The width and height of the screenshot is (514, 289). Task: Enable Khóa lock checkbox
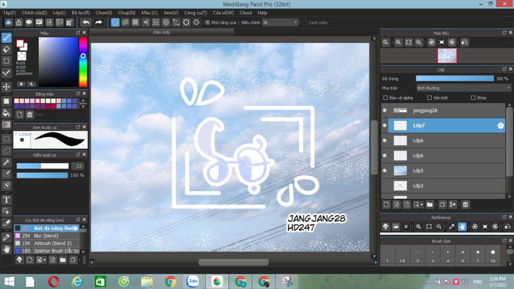click(473, 98)
